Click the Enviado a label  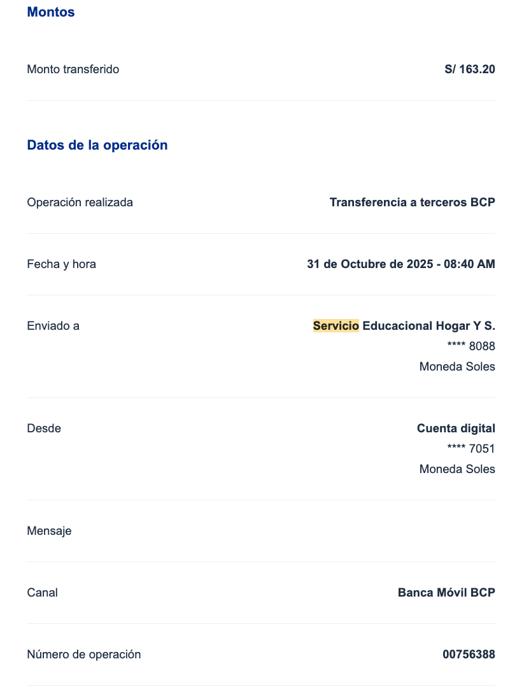coord(53,326)
